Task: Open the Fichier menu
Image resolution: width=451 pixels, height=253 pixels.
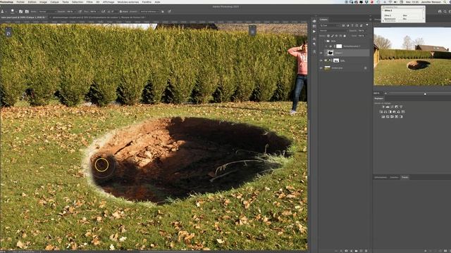Action: coord(20,1)
